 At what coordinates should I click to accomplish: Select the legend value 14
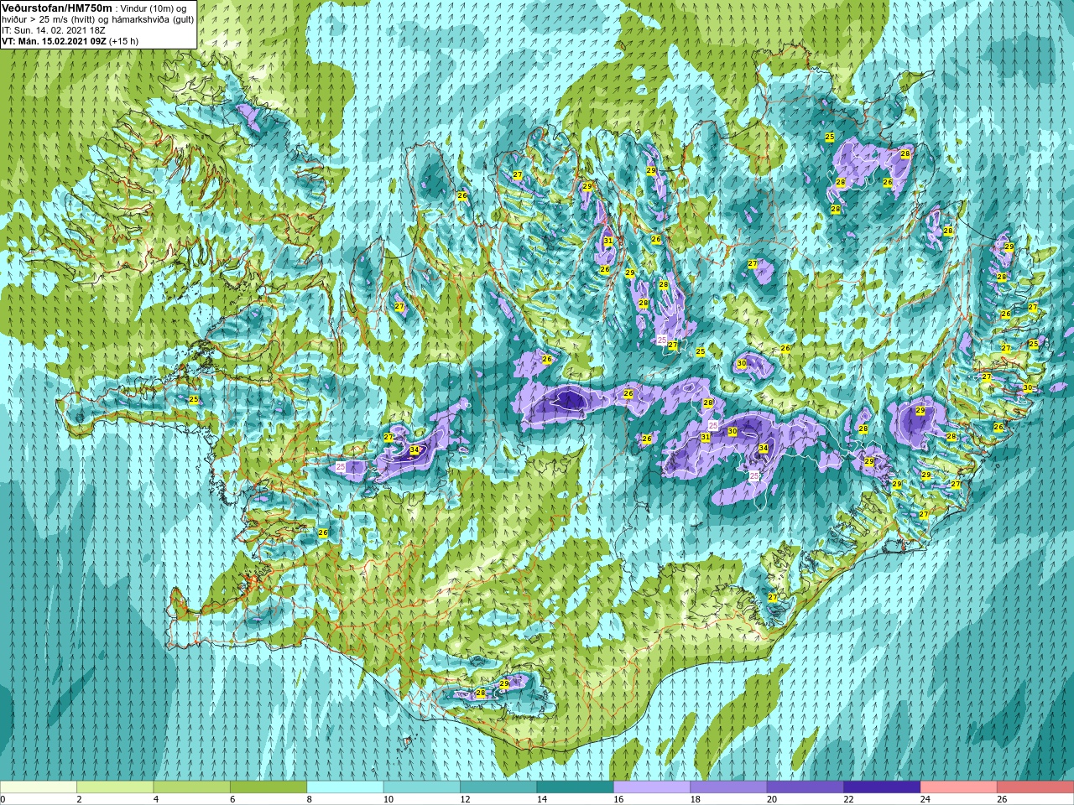point(541,799)
